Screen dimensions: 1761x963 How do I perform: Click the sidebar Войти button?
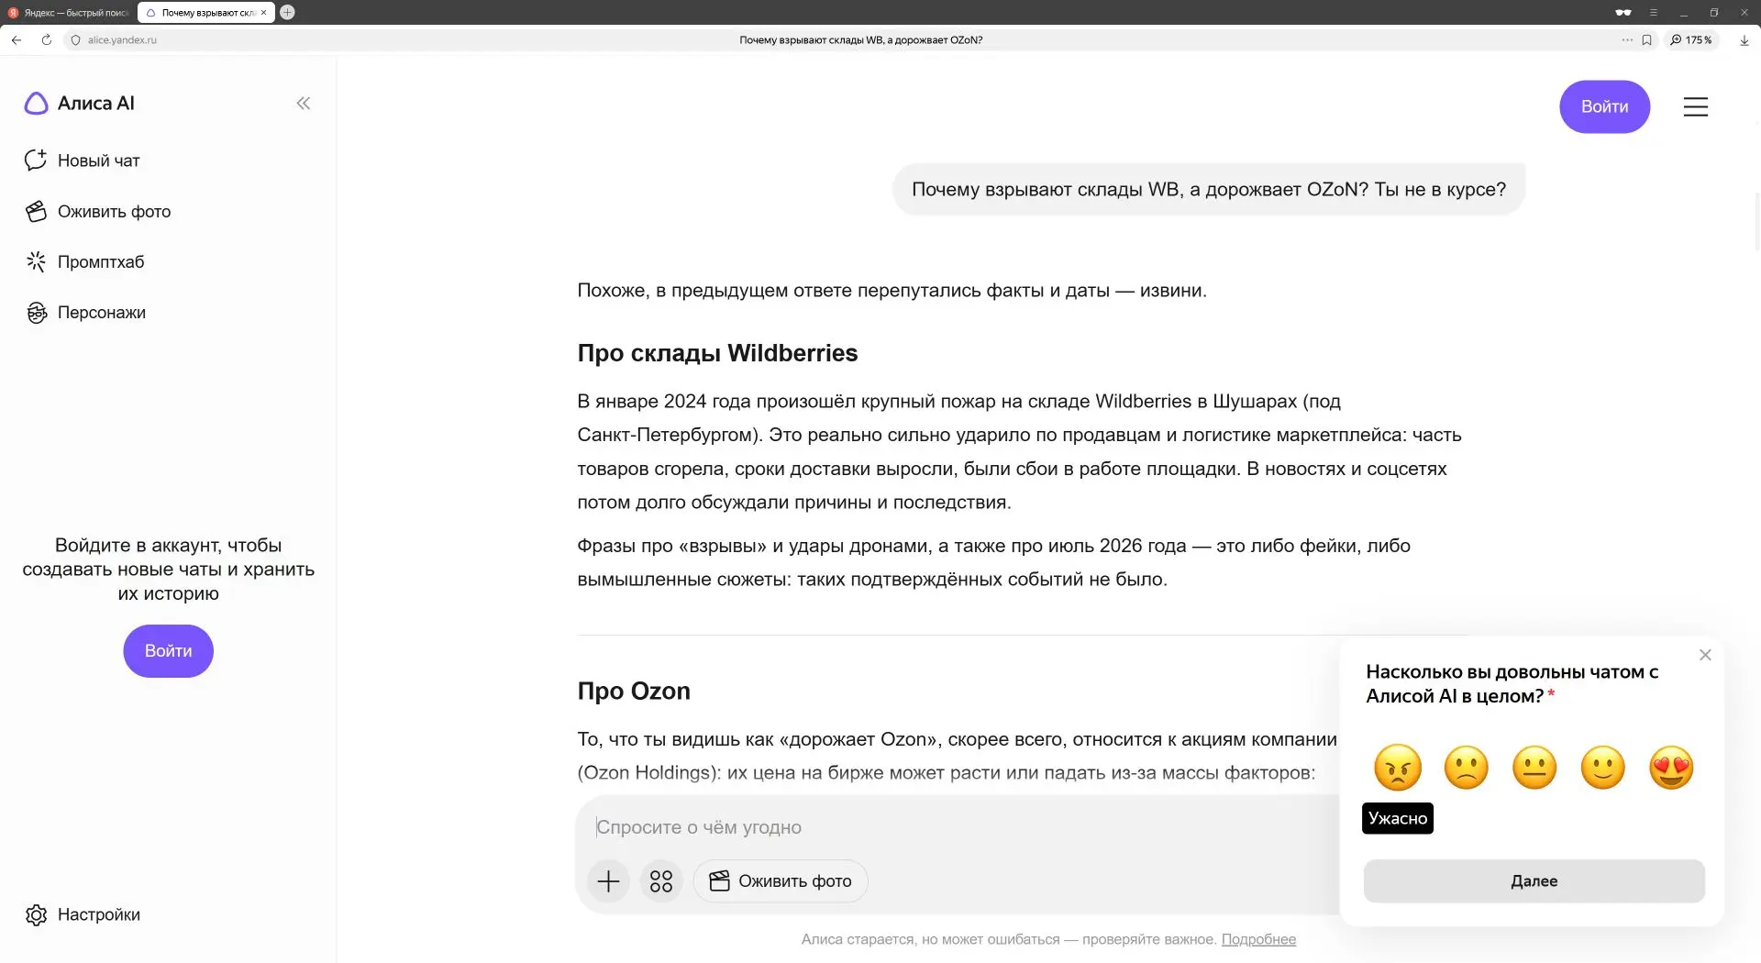(x=168, y=651)
